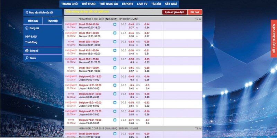277x138 pixels.
Task: Pick under odds 0.58 for Mexico 75:01-90:00
Action: click(x=147, y=71)
